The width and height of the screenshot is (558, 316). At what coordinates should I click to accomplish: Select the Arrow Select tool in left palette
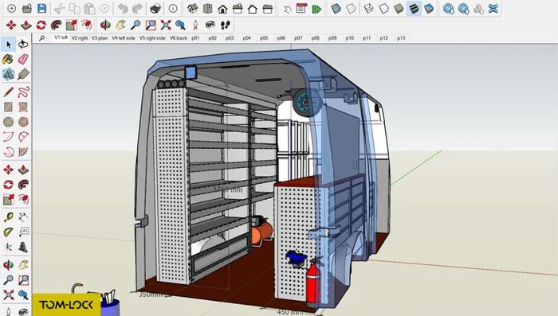pyautogui.click(x=9, y=44)
